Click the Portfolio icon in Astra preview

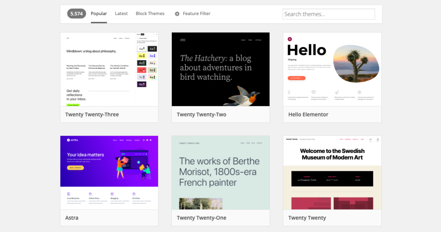pos(134,194)
